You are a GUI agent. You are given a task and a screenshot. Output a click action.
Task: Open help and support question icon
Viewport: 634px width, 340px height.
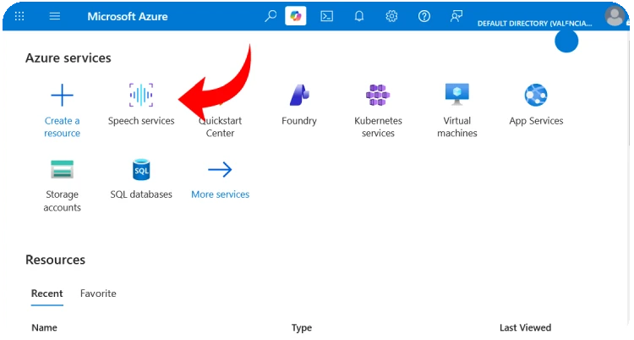point(424,16)
